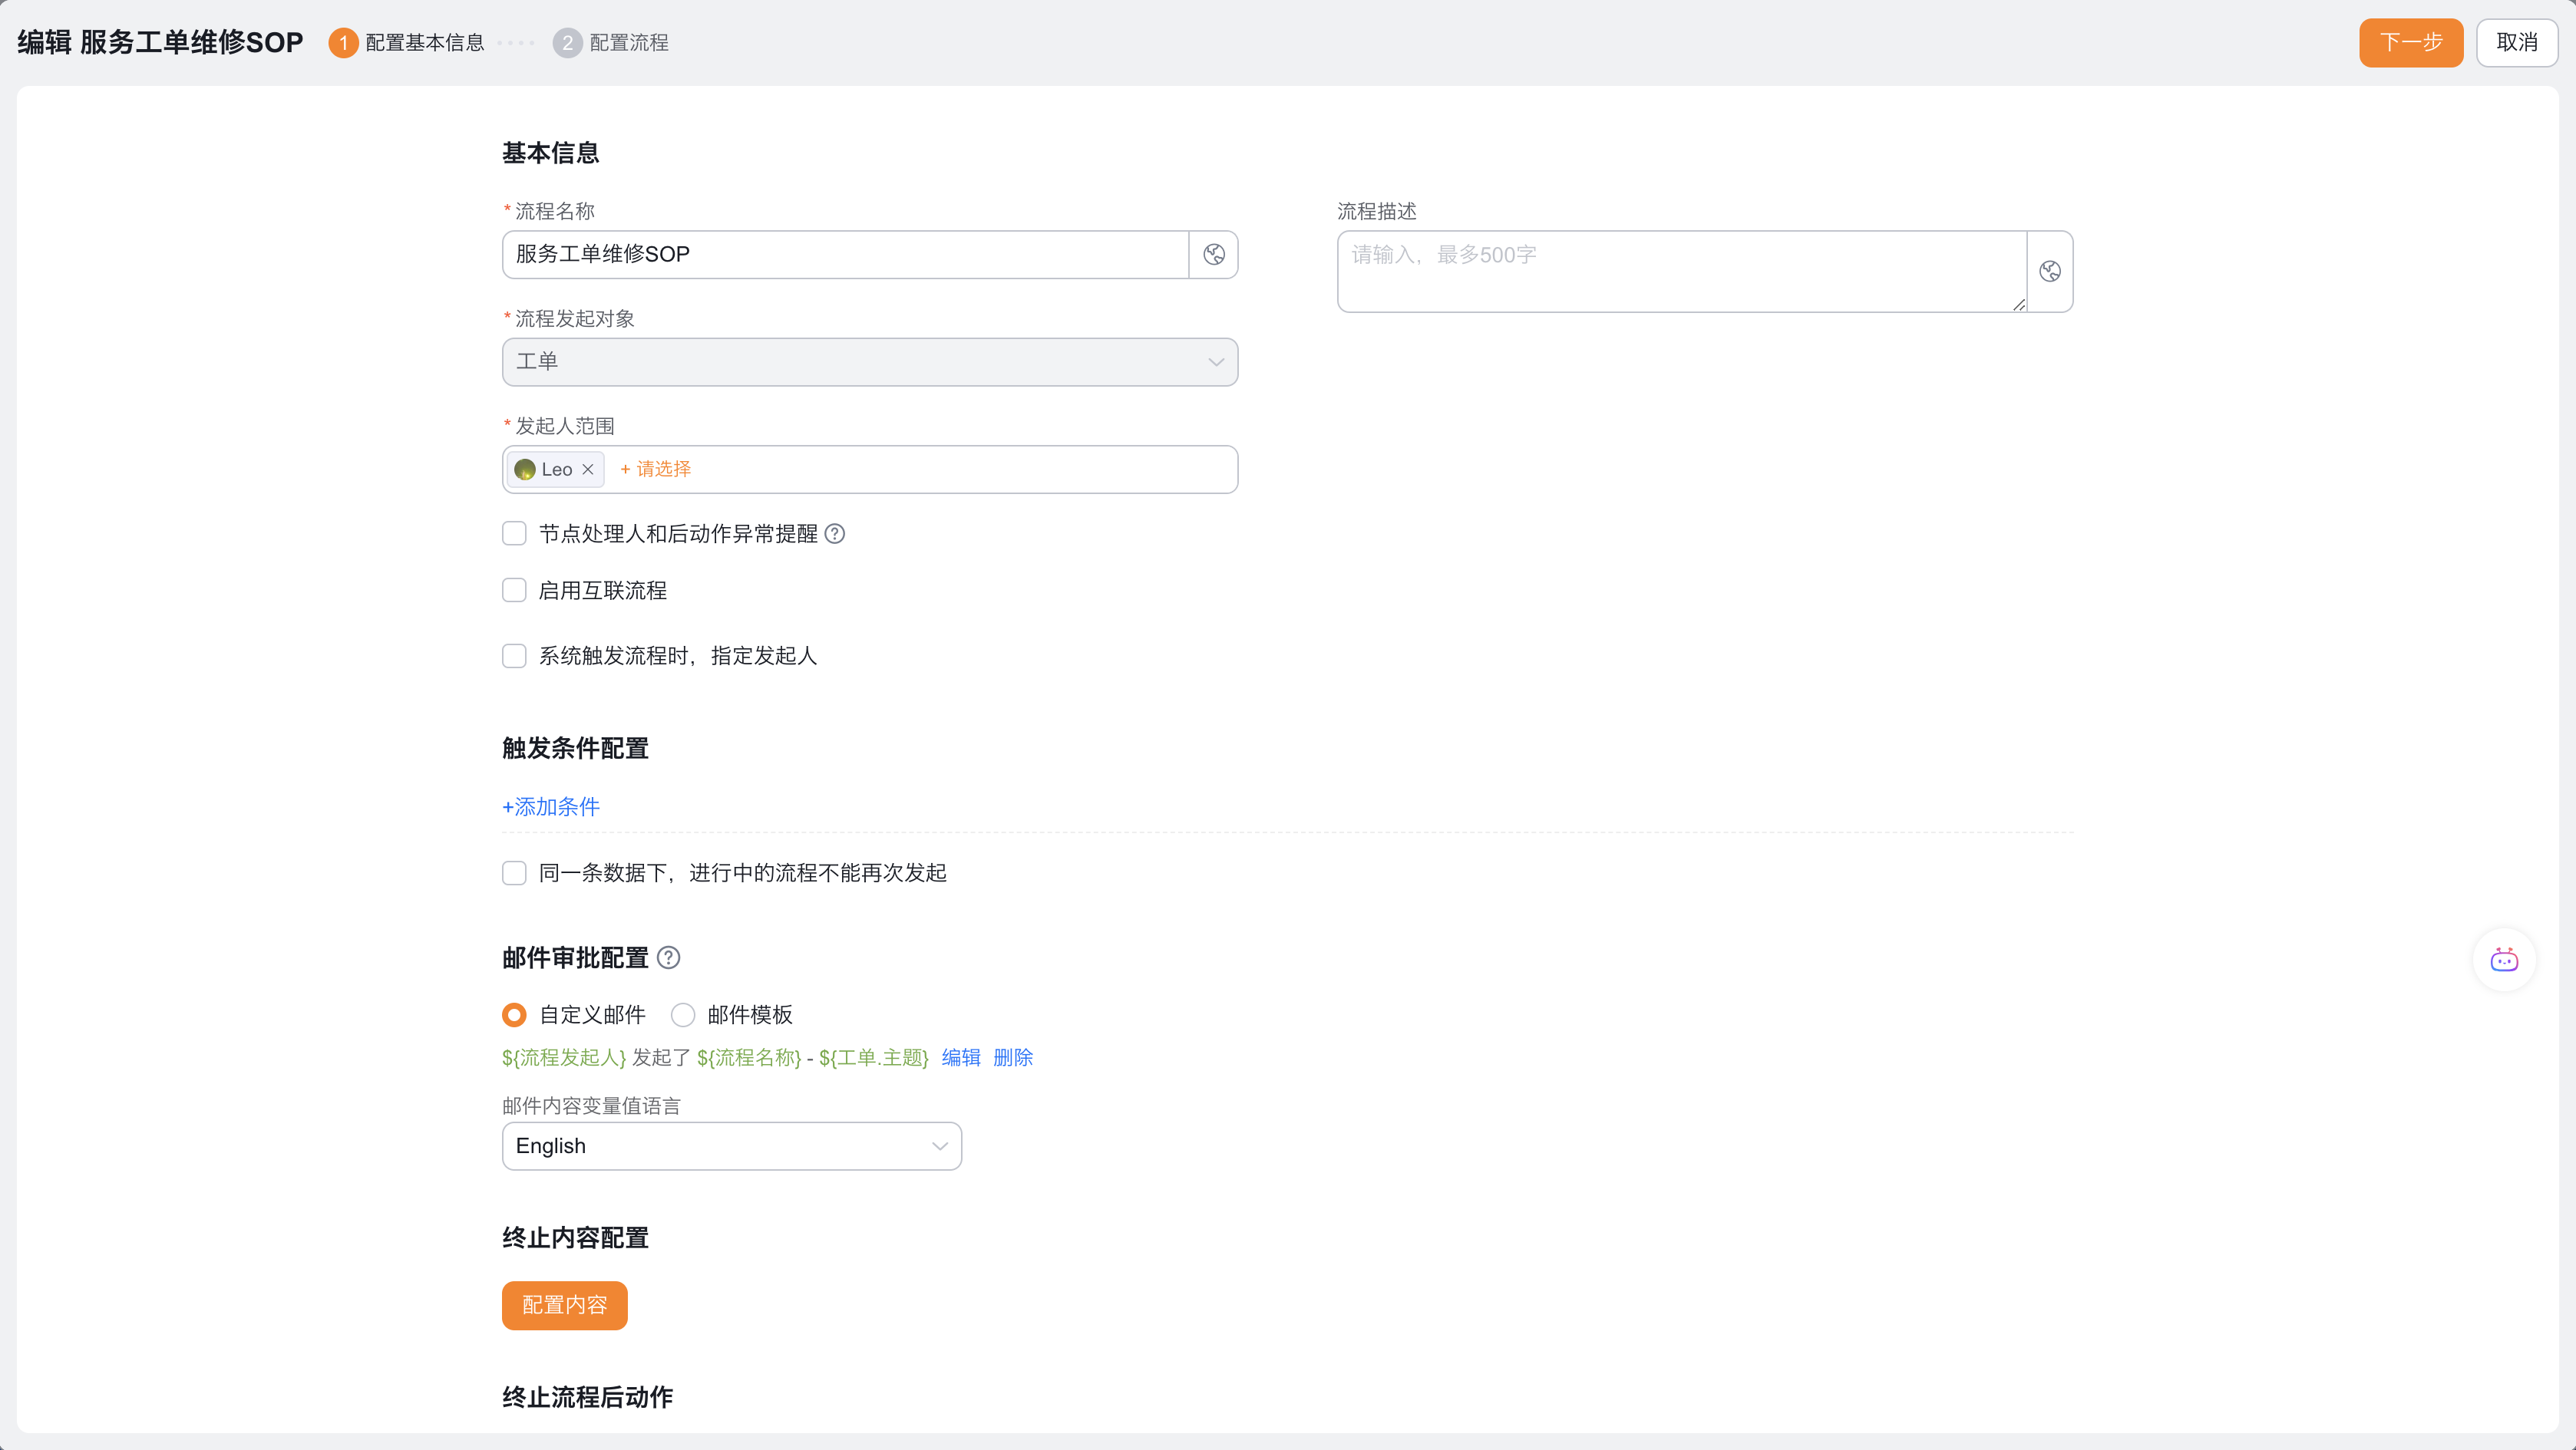Click 下一步 orange button
The width and height of the screenshot is (2576, 1450).
(2410, 43)
